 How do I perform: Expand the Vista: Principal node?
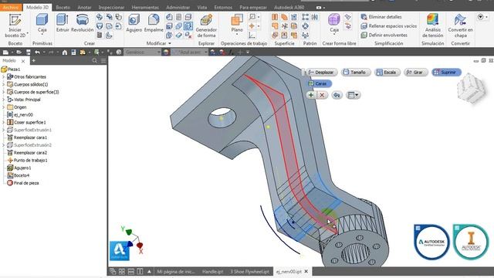pos(3,100)
